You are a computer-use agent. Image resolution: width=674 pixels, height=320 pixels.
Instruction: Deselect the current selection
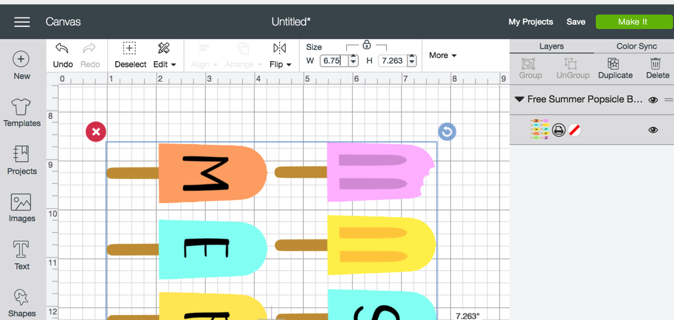tap(131, 55)
